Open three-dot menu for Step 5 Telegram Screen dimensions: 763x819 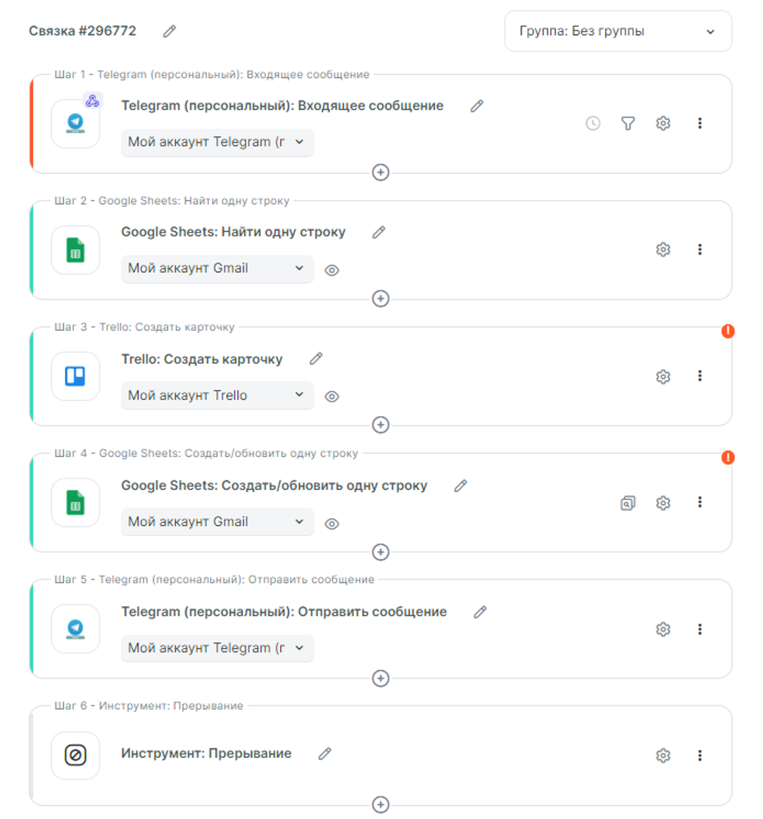click(700, 629)
